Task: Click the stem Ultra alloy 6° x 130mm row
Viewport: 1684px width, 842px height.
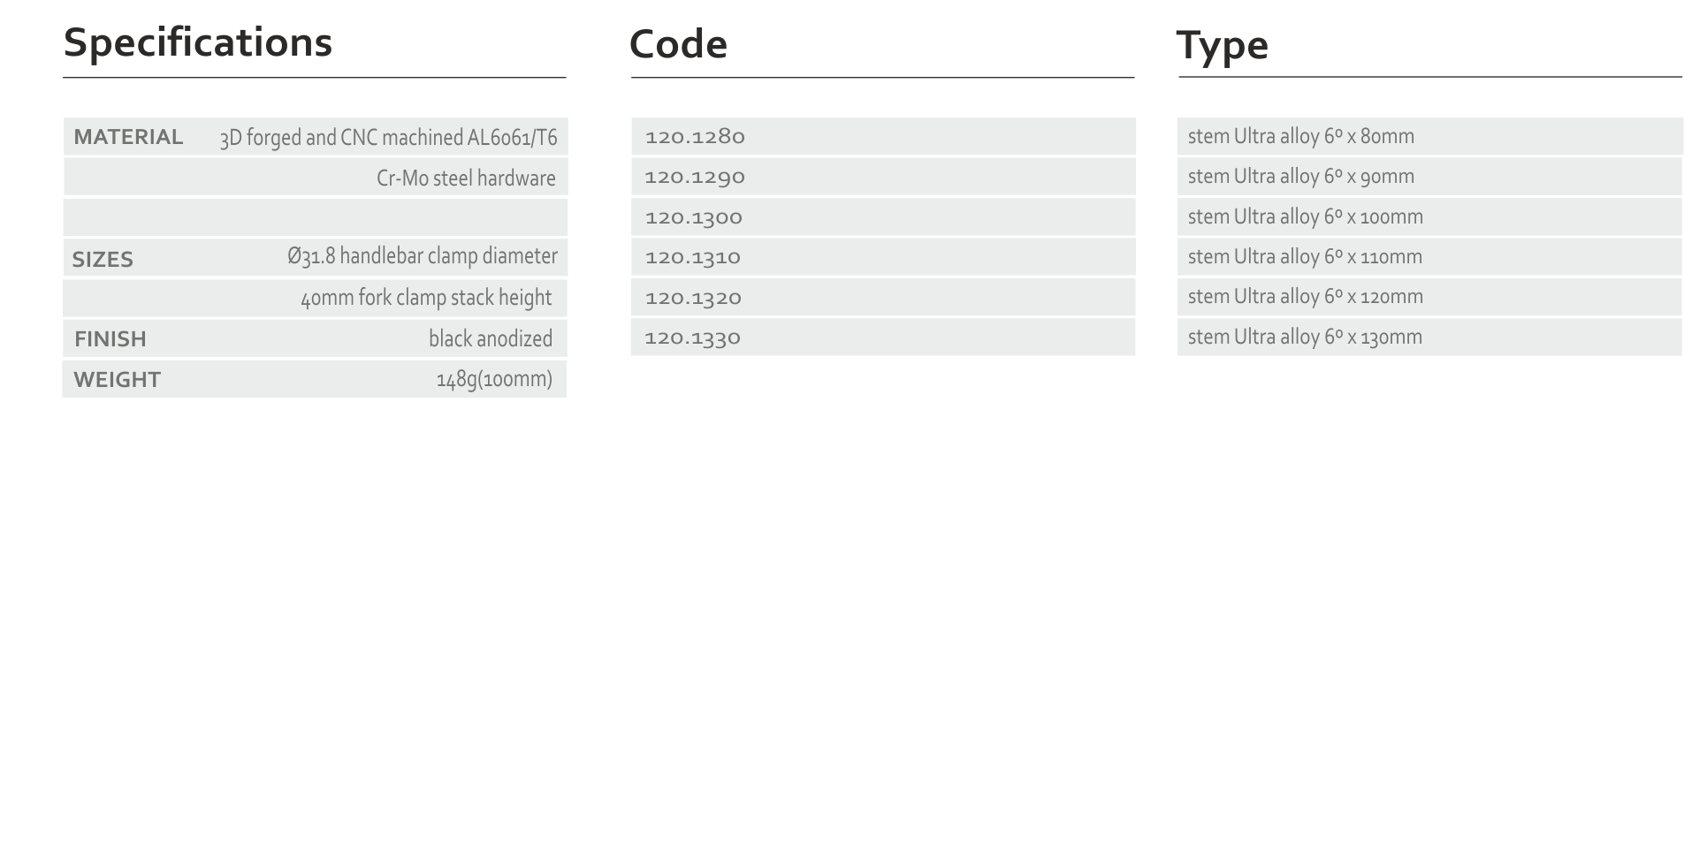Action: (x=1429, y=337)
